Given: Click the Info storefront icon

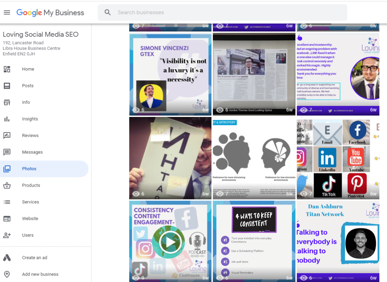Looking at the screenshot, I should (x=7, y=102).
